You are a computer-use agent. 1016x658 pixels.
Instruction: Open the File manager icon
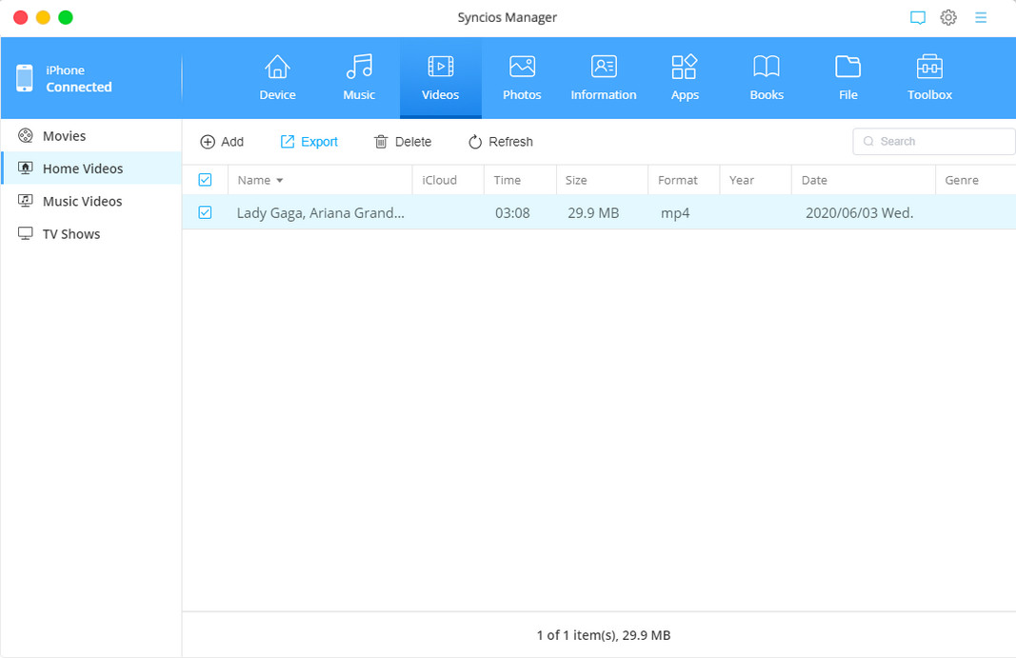coord(847,66)
